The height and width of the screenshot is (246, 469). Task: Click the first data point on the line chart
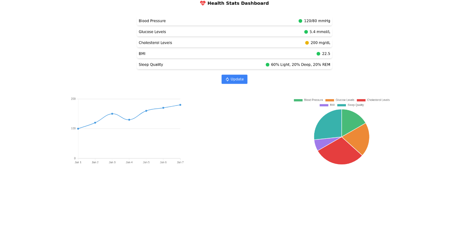pos(78,128)
